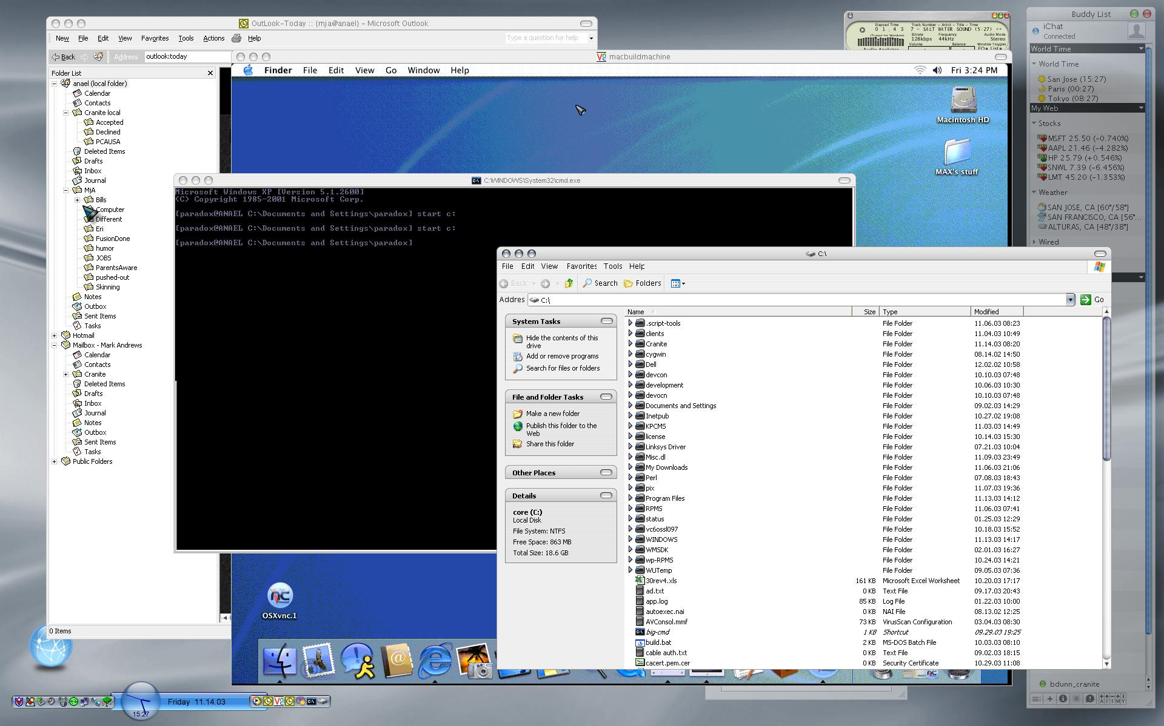
Task: Click the cmd C:\ icon in task strip
Action: click(x=311, y=701)
